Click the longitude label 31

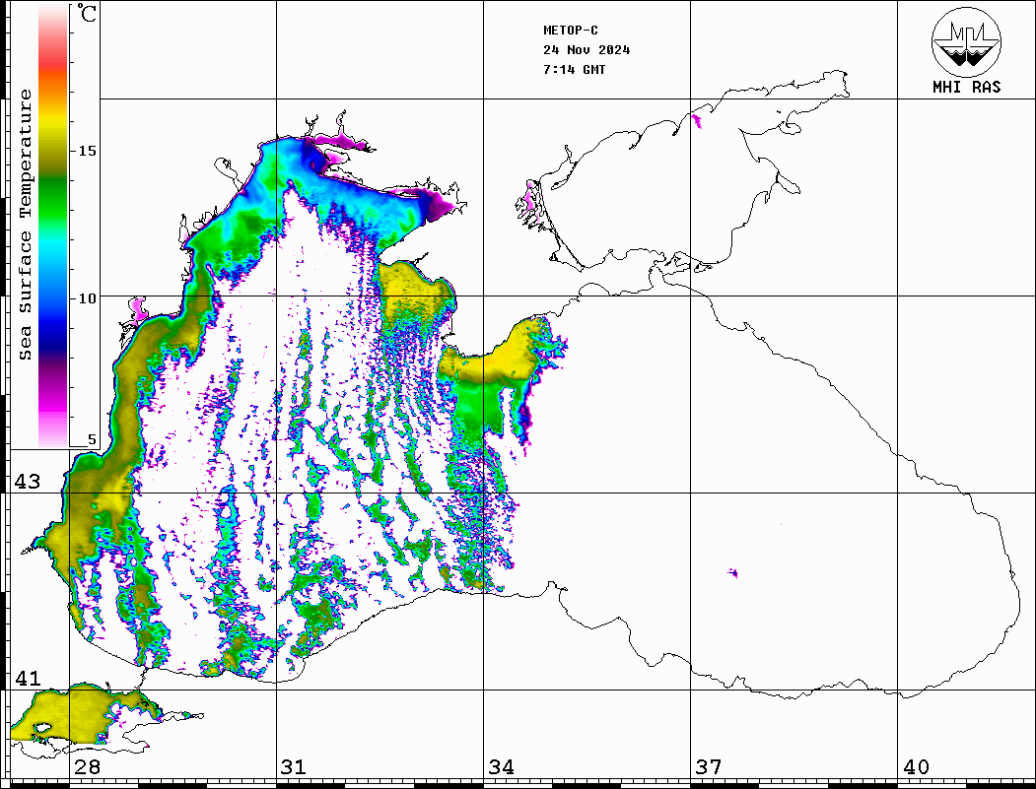point(294,767)
